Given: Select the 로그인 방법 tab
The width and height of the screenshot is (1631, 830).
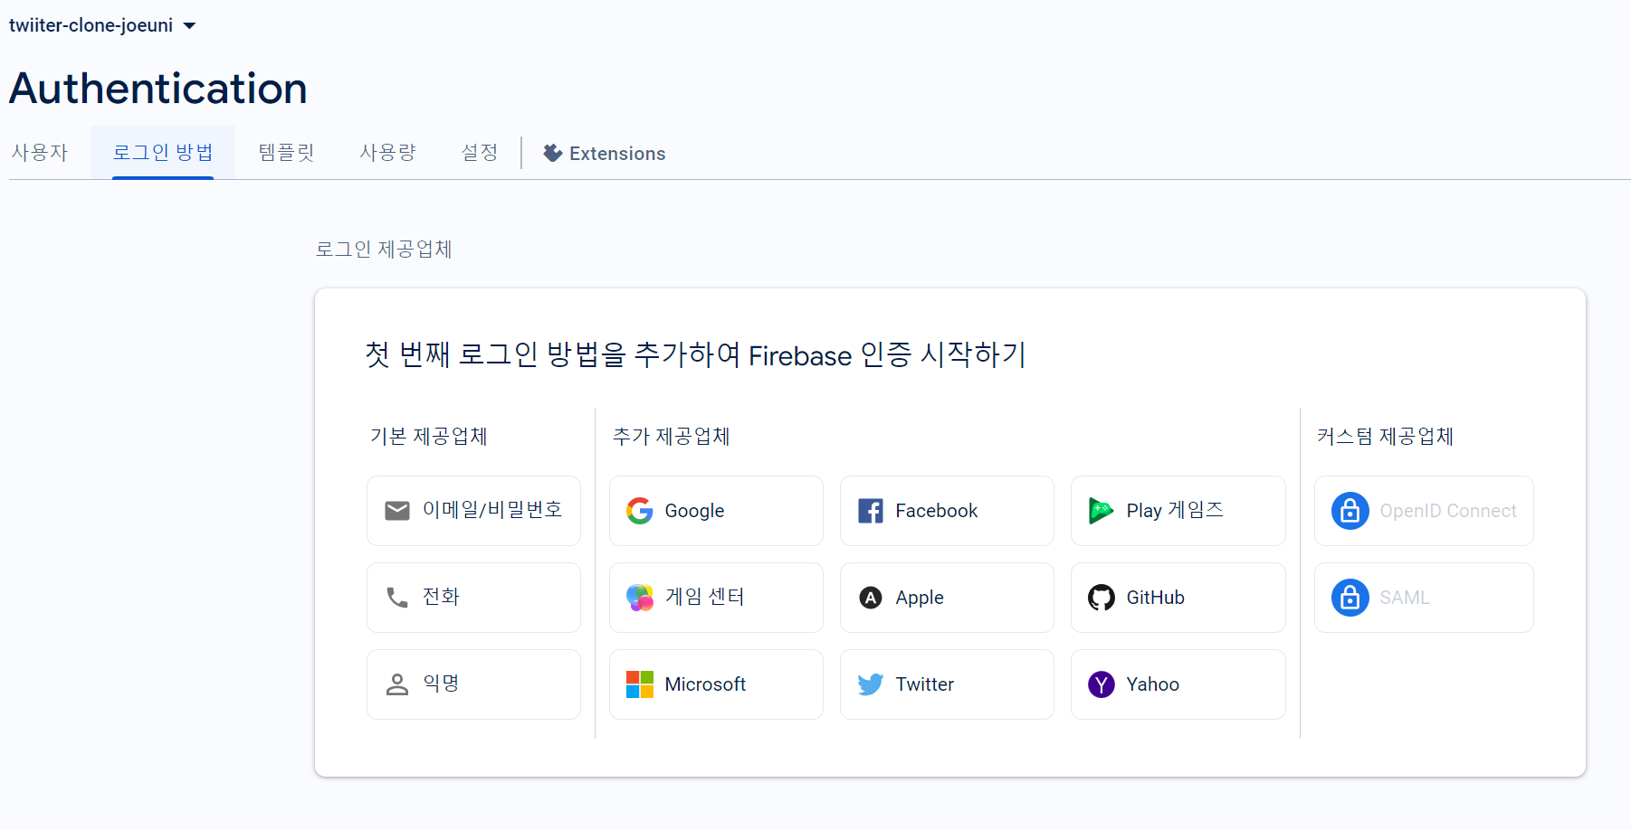Looking at the screenshot, I should pyautogui.click(x=163, y=153).
